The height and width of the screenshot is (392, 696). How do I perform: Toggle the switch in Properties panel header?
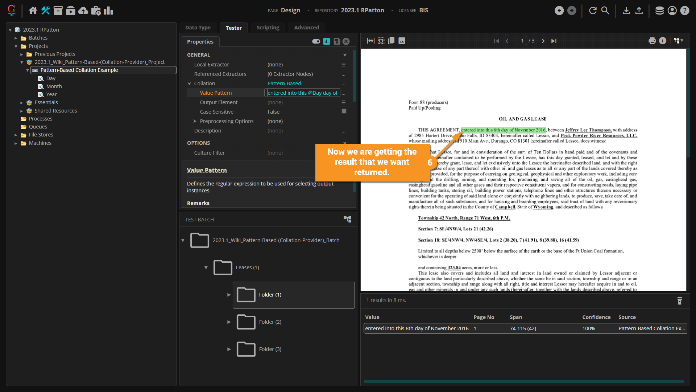(316, 41)
